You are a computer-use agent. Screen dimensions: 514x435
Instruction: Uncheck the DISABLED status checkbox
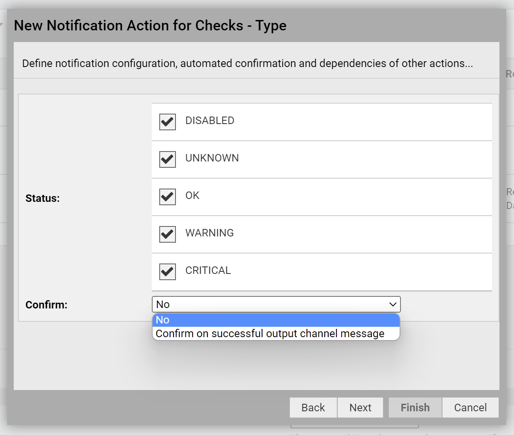(x=167, y=122)
